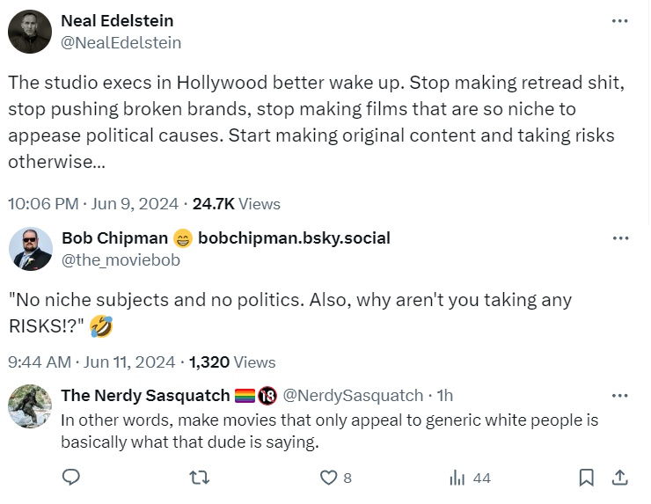Open The Nerdy Sasquatch's avatar image
Image resolution: width=651 pixels, height=504 pixels.
pos(30,406)
